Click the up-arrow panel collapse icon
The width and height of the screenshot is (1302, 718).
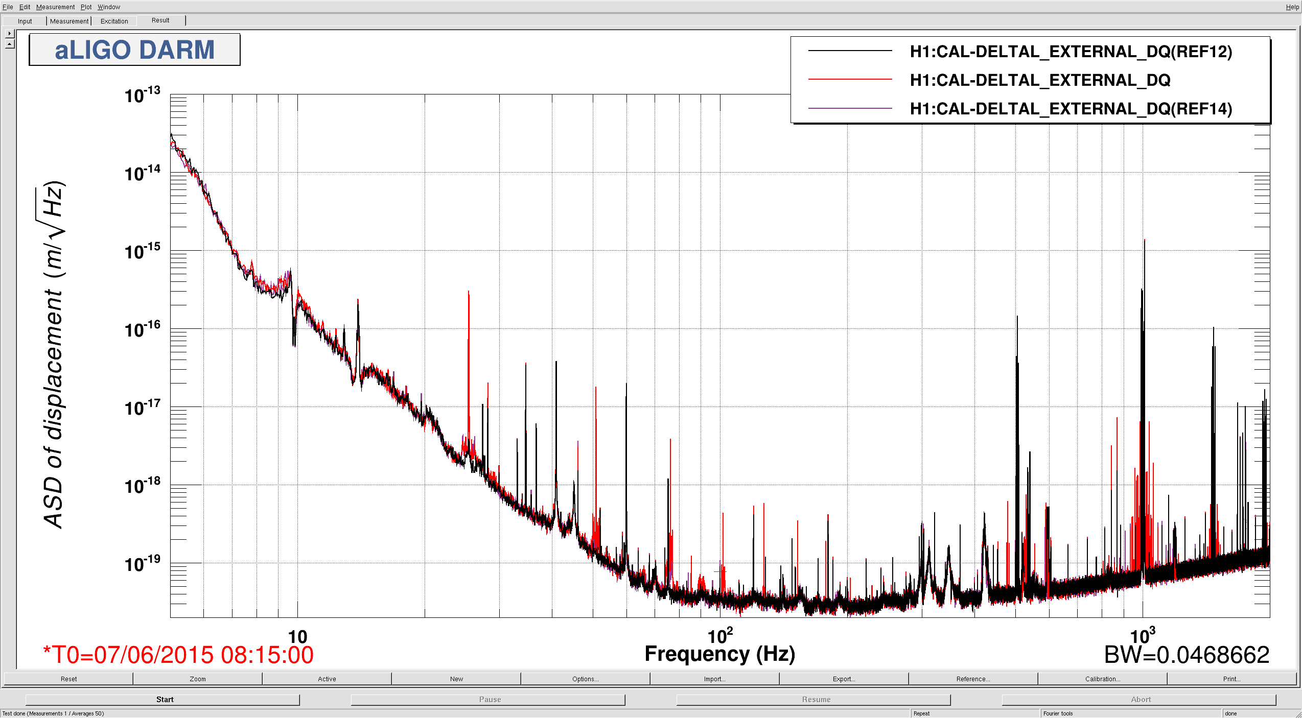[10, 44]
